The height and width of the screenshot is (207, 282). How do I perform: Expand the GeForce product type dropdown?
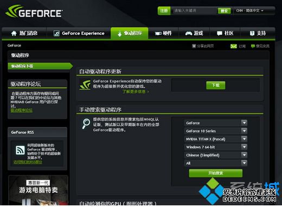pos(216,123)
